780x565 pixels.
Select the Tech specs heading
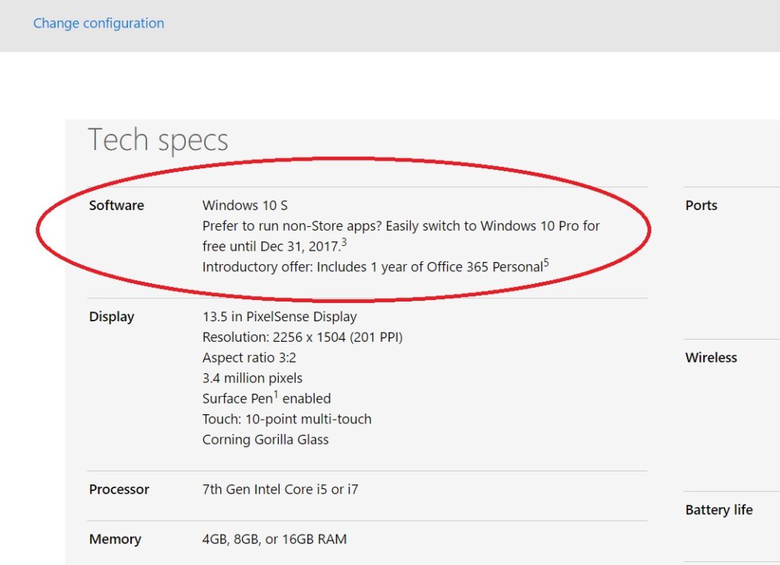158,140
